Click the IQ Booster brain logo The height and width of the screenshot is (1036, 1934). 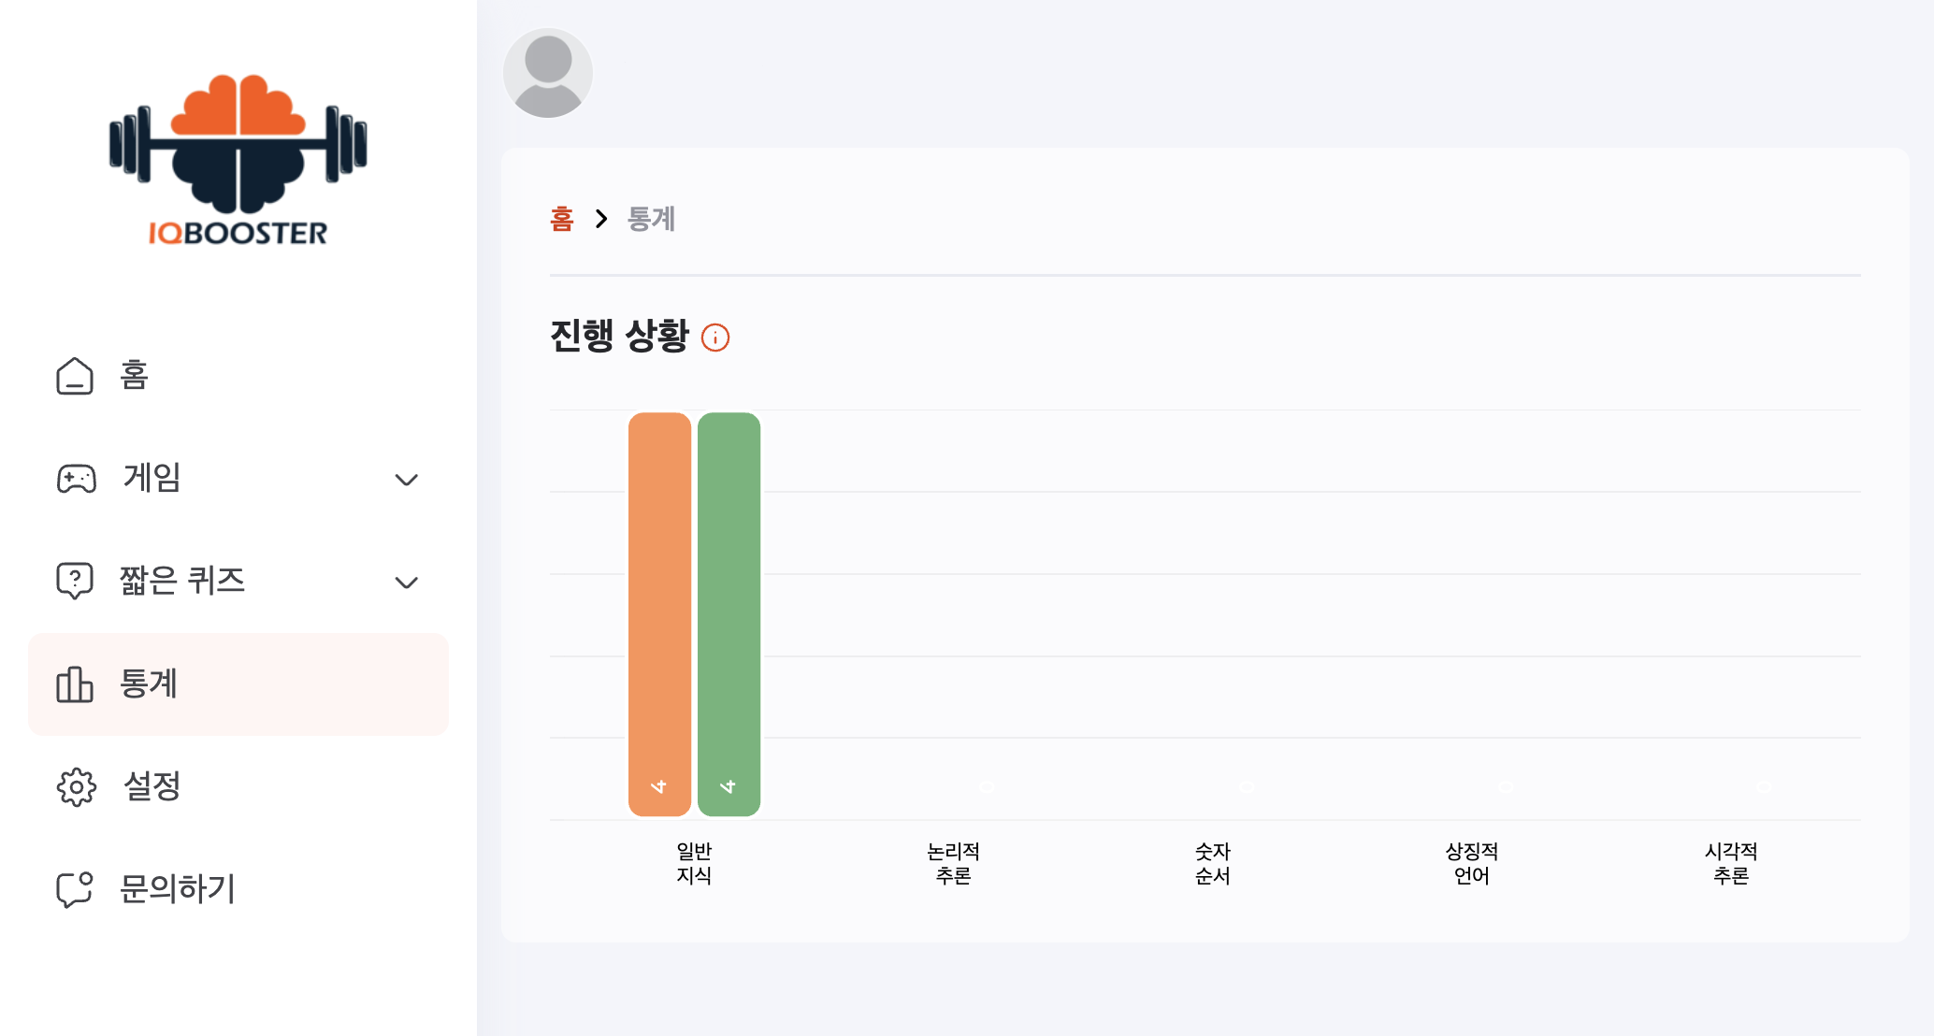pos(238,159)
